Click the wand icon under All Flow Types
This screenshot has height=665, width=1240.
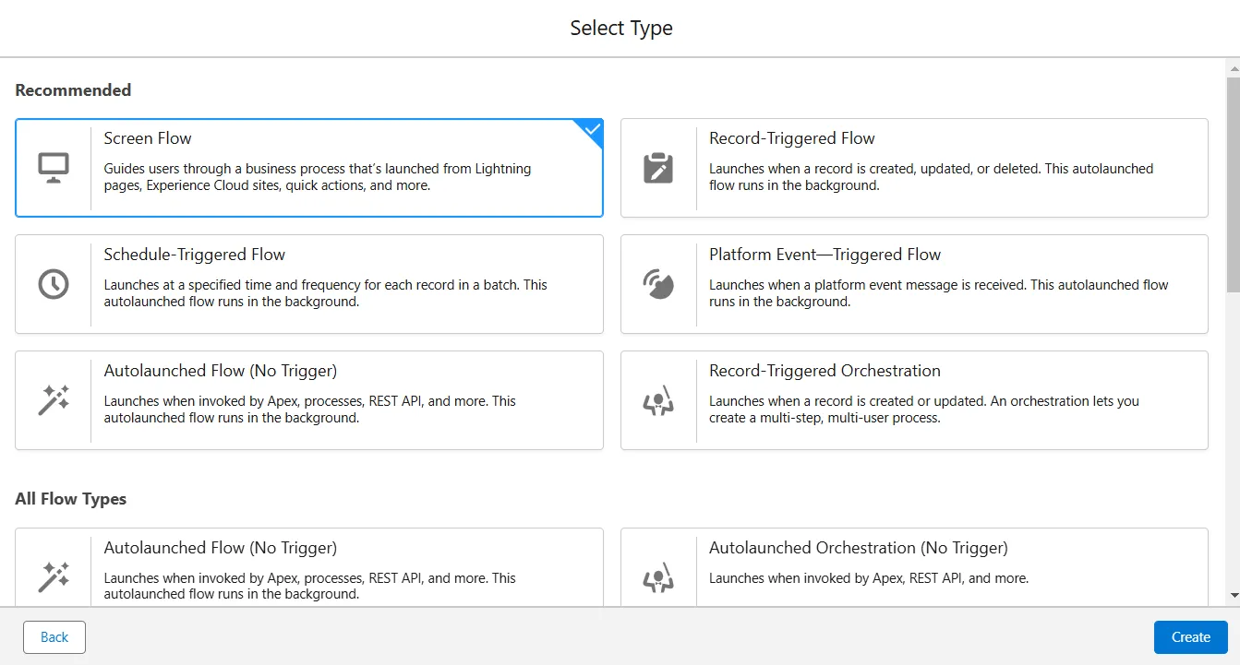pos(54,576)
